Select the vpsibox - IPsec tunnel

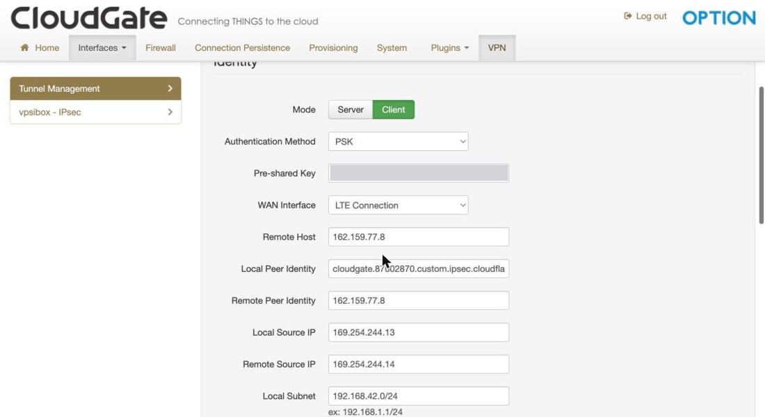pyautogui.click(x=96, y=112)
